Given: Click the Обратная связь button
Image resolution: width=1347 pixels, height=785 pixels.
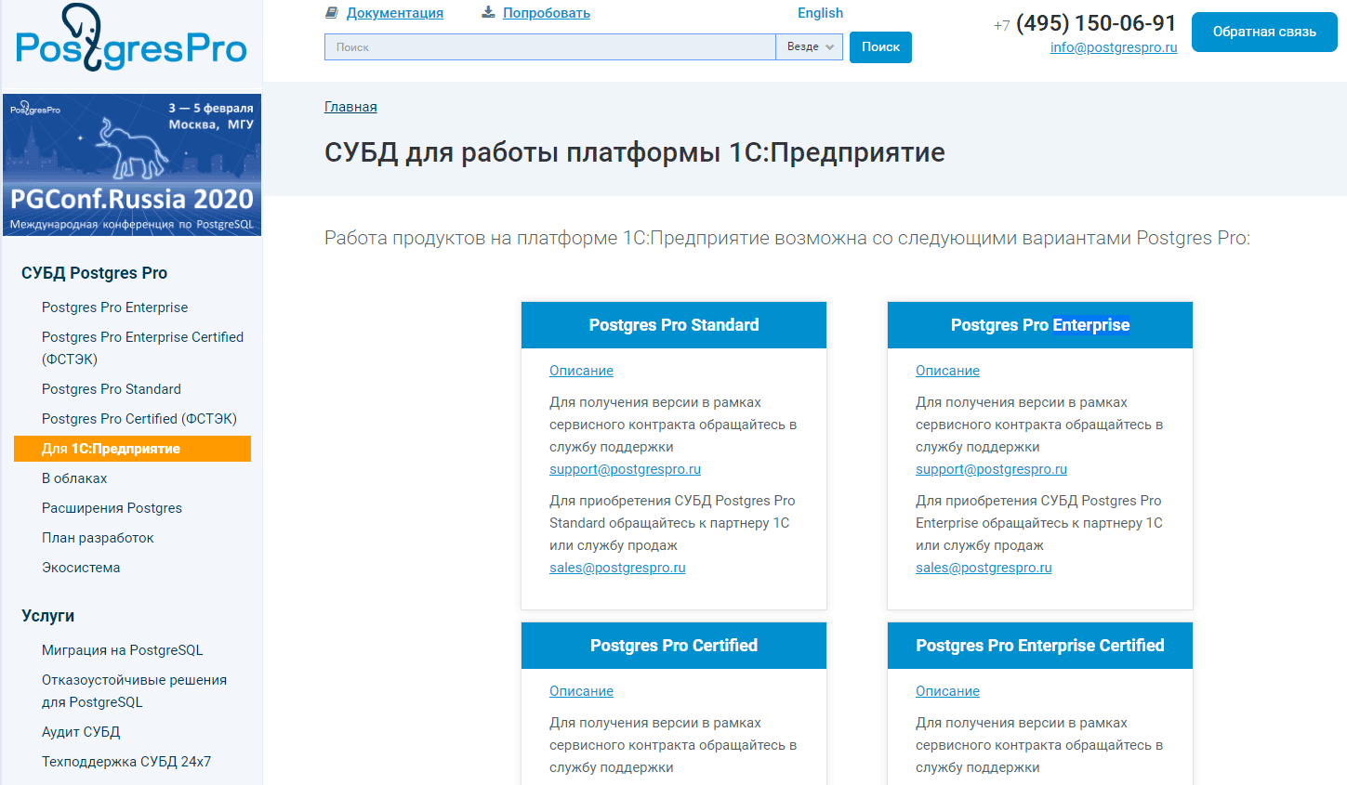Looking at the screenshot, I should pos(1264,32).
